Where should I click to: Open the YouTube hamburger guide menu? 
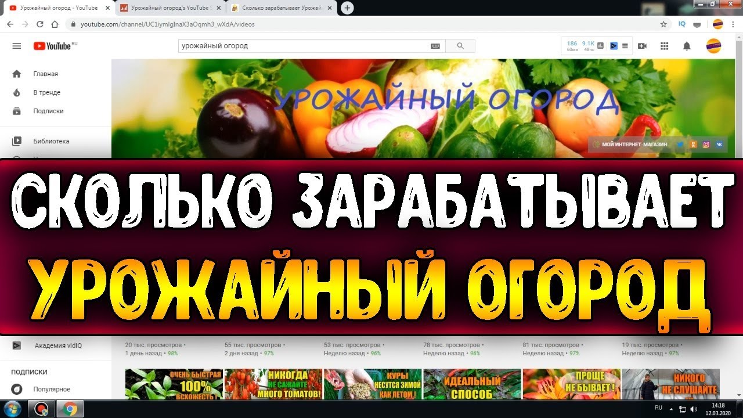[x=16, y=46]
